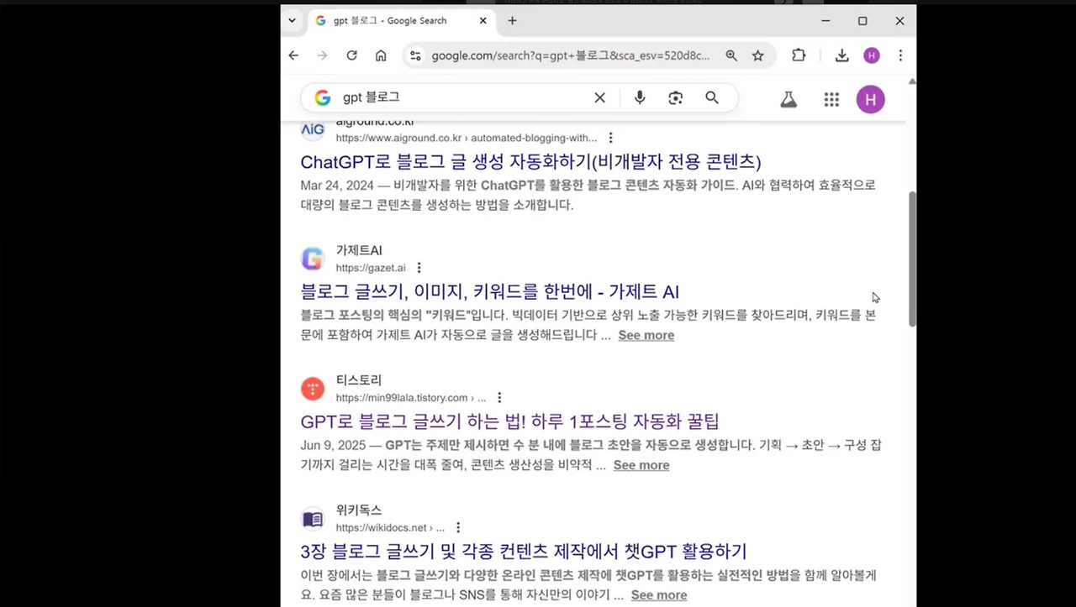View site information in the address bar
The height and width of the screenshot is (607, 1076).
[414, 55]
